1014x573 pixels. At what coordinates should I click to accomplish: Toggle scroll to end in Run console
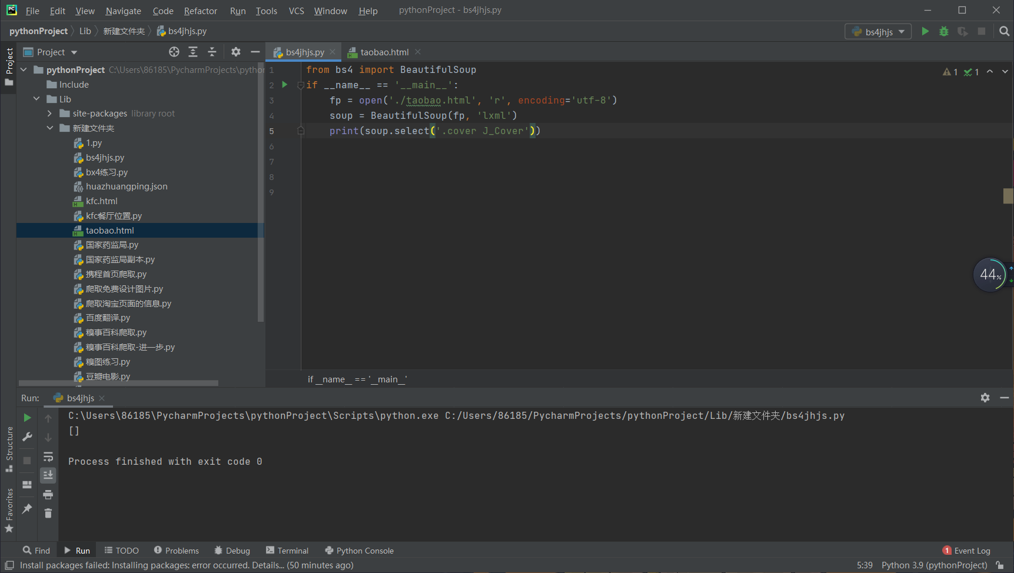(48, 475)
